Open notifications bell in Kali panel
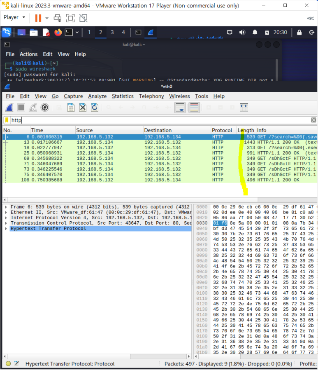This screenshot has height=370, width=318. [x=255, y=32]
